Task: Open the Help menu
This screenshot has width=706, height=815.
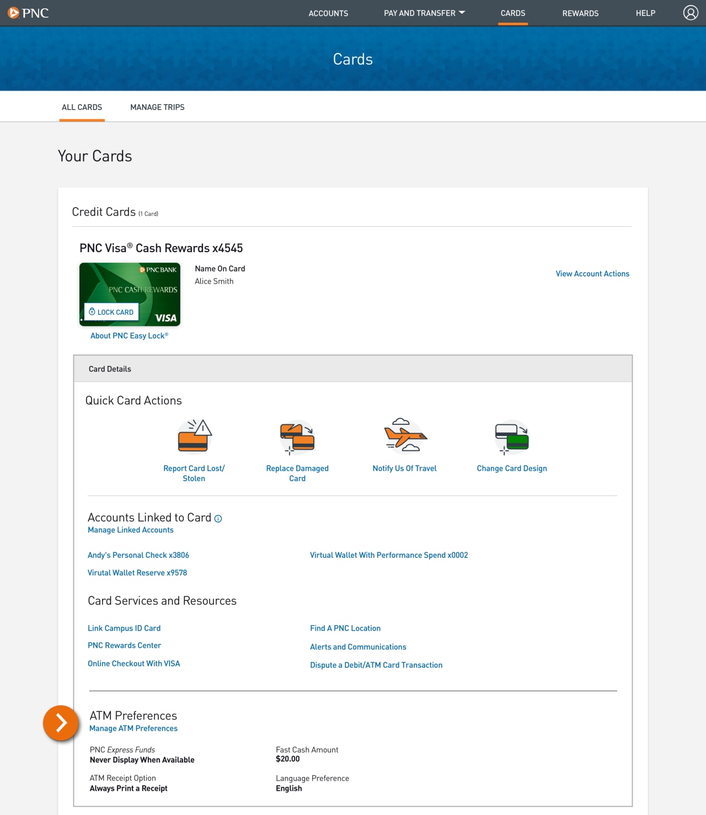Action: click(x=645, y=13)
